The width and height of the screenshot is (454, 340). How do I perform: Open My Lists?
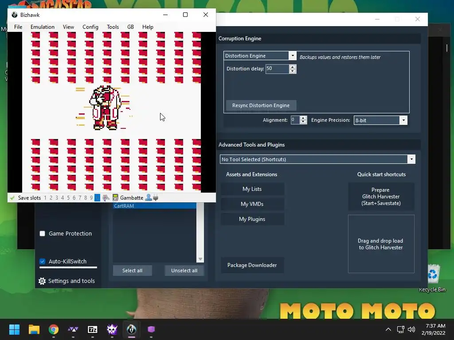point(252,189)
